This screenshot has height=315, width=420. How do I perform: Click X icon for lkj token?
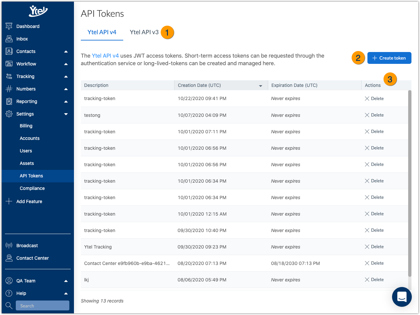pos(367,280)
